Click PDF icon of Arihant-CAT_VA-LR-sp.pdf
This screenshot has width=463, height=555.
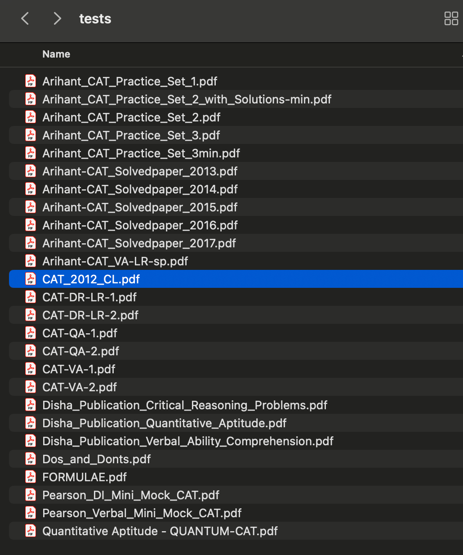click(x=31, y=261)
